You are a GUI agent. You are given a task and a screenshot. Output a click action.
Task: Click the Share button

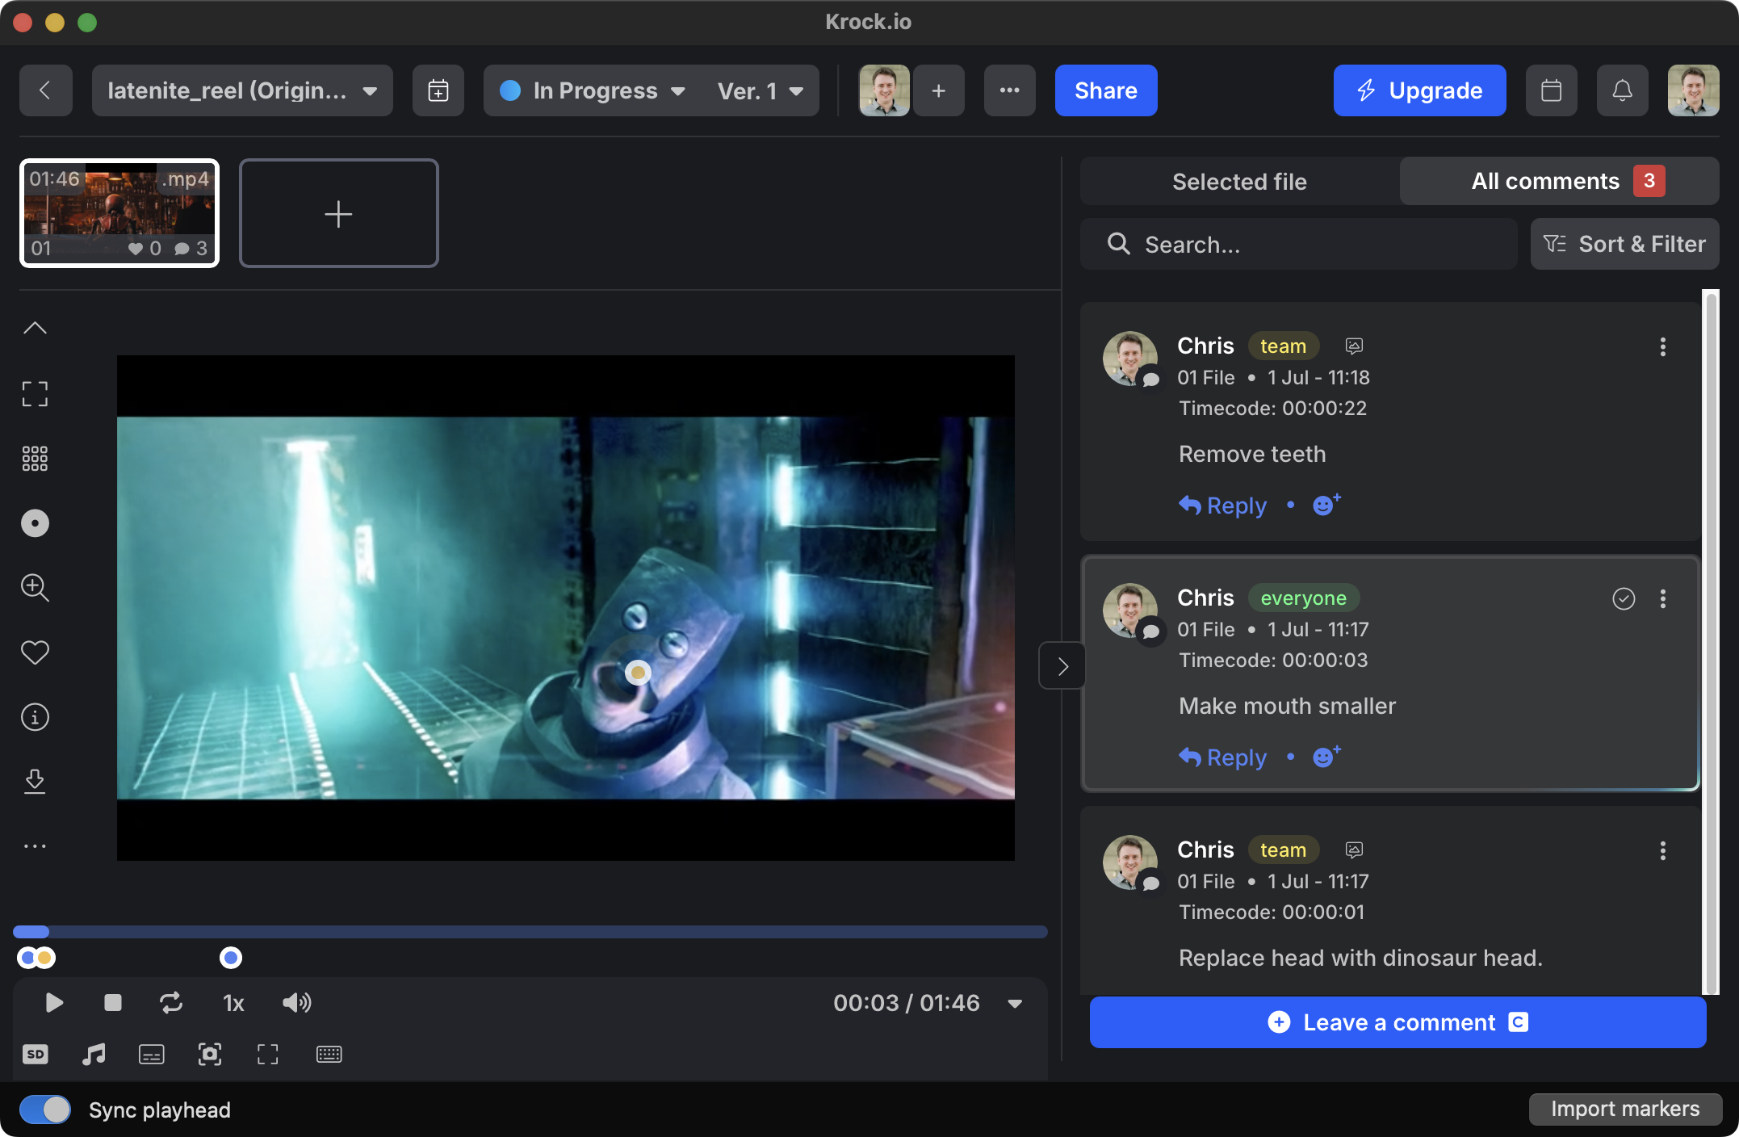[x=1105, y=90]
